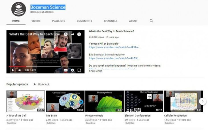Click the Watch Later clock icon
Screen dimensions: 208x130
66,34
